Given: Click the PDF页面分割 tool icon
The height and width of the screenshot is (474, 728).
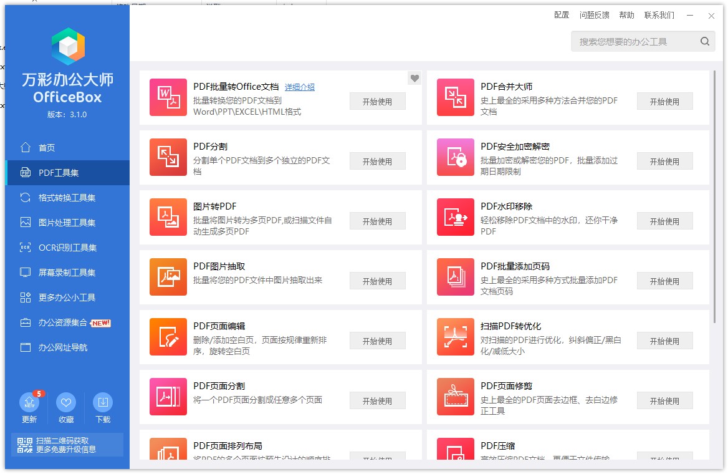Looking at the screenshot, I should pyautogui.click(x=168, y=397).
